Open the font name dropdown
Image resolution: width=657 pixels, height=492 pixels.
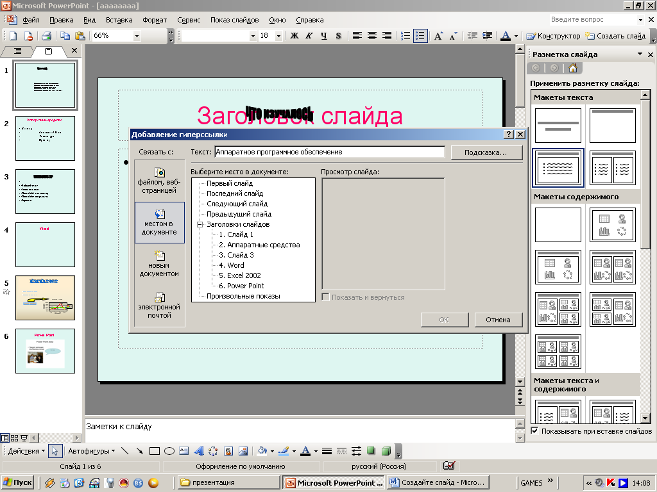point(253,36)
